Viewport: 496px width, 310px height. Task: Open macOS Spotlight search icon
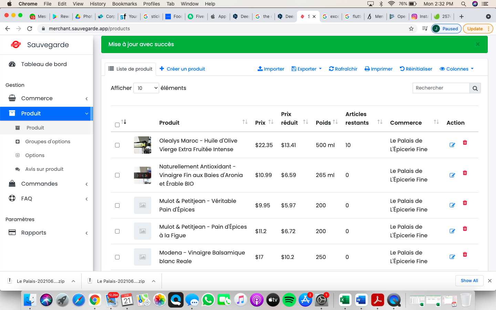click(x=464, y=4)
